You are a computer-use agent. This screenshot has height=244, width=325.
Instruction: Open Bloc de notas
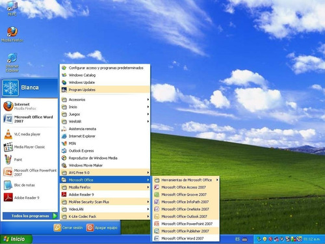30,185
